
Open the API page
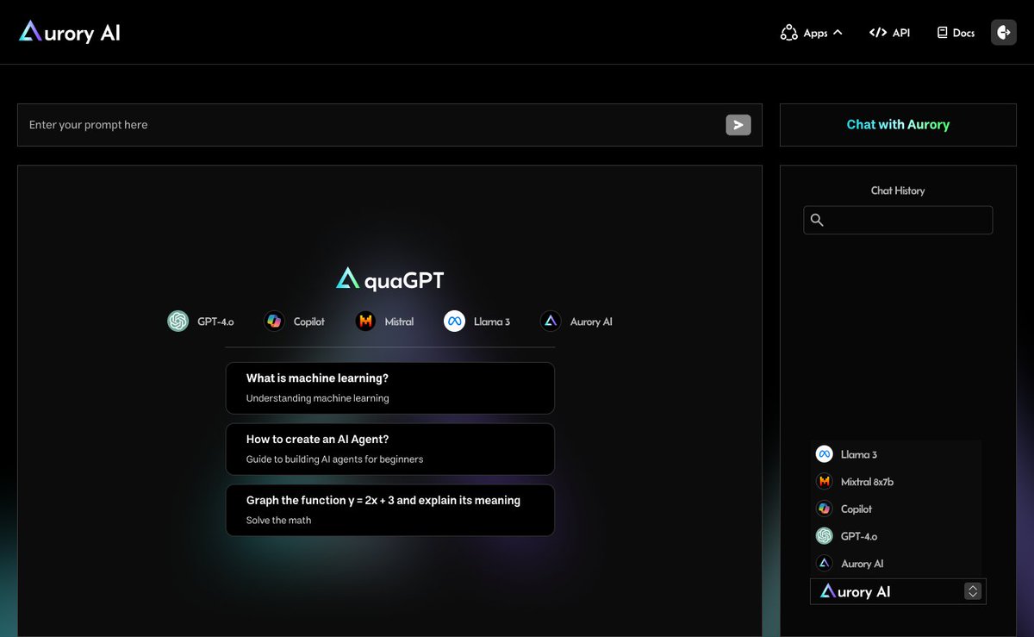pos(889,33)
